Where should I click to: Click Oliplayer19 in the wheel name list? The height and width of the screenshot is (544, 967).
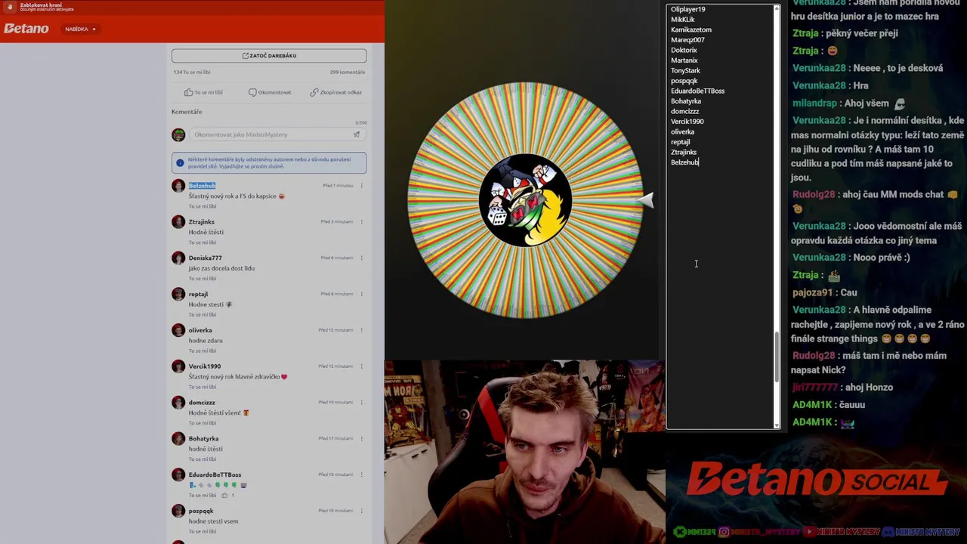tap(687, 9)
